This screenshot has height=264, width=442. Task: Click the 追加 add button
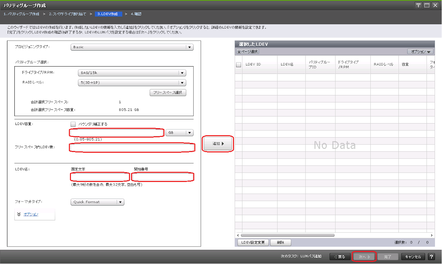tap(218, 144)
